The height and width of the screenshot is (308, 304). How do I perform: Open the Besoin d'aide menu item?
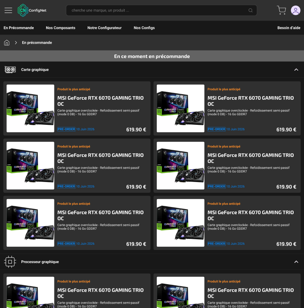[289, 28]
